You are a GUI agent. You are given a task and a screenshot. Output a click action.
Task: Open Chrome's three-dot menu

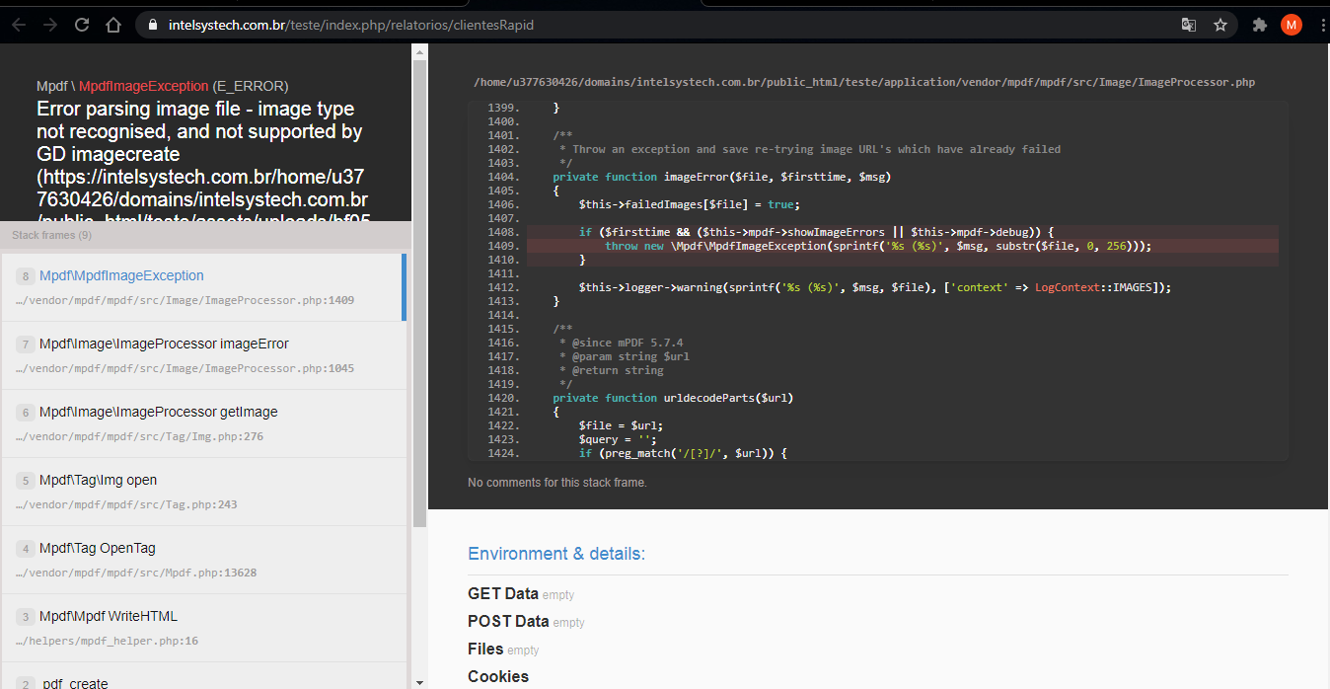coord(1322,24)
